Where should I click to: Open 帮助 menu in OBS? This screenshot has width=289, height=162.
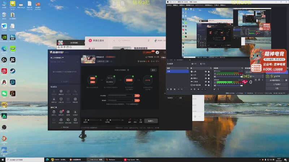point(223,5)
